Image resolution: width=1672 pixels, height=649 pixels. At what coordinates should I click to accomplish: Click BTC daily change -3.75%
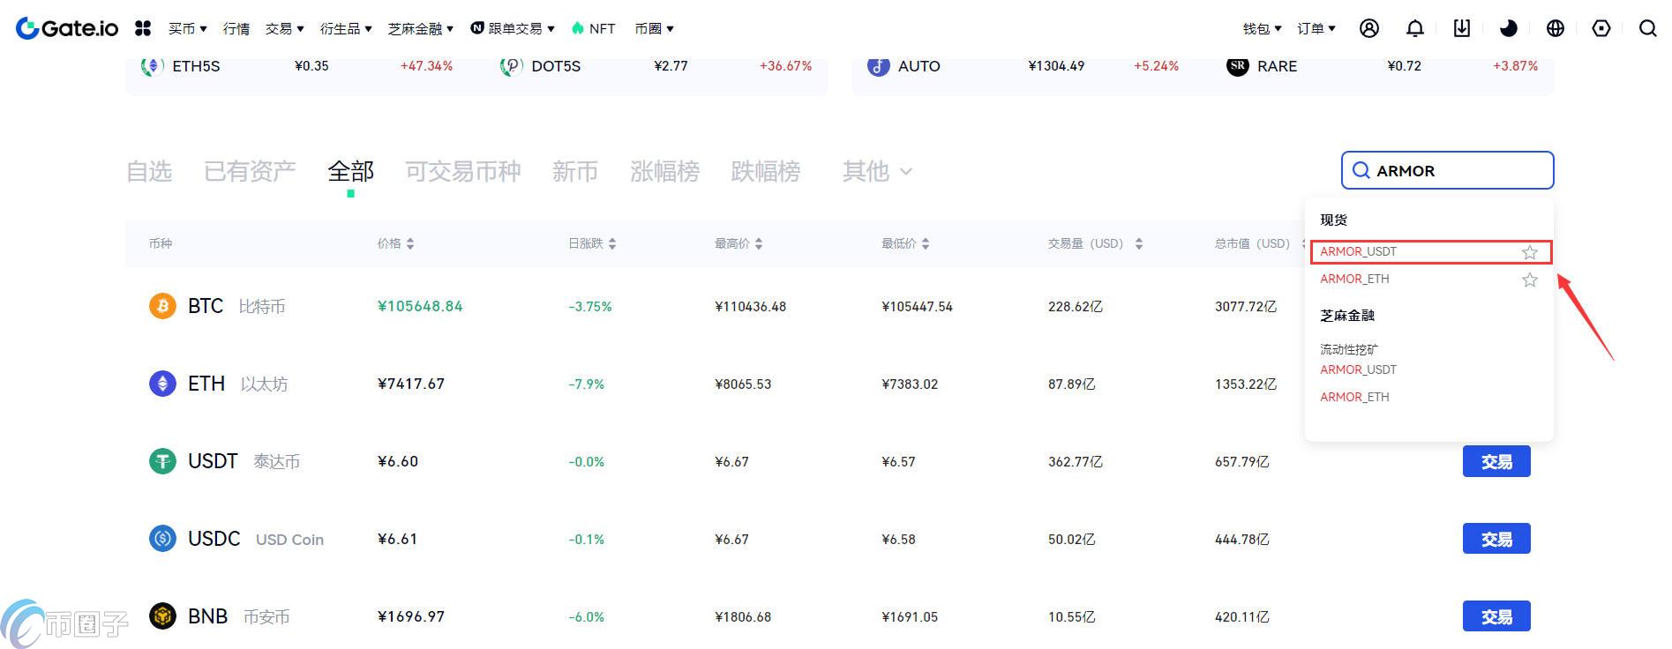pyautogui.click(x=590, y=306)
